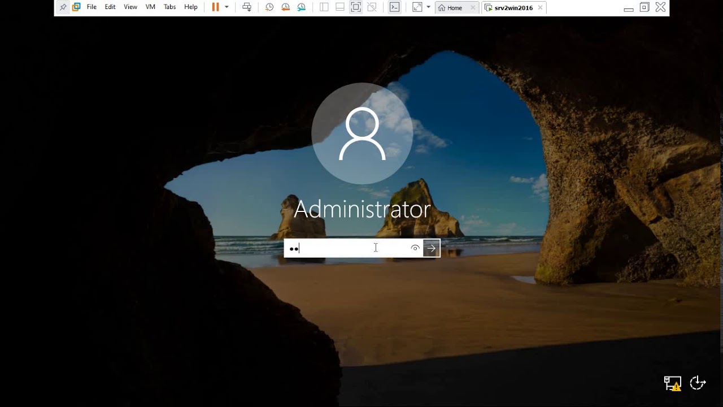
Task: Open the File menu
Action: [x=92, y=7]
